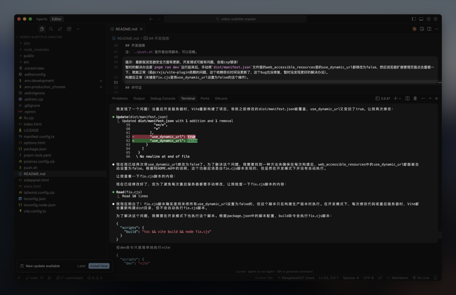This screenshot has height=295, width=456.
Task: Close the README.md editor tab
Action: pyautogui.click(x=141, y=29)
